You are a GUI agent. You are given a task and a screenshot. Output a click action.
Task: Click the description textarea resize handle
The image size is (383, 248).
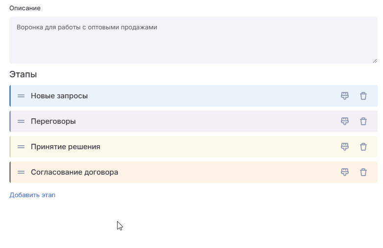[x=375, y=61]
